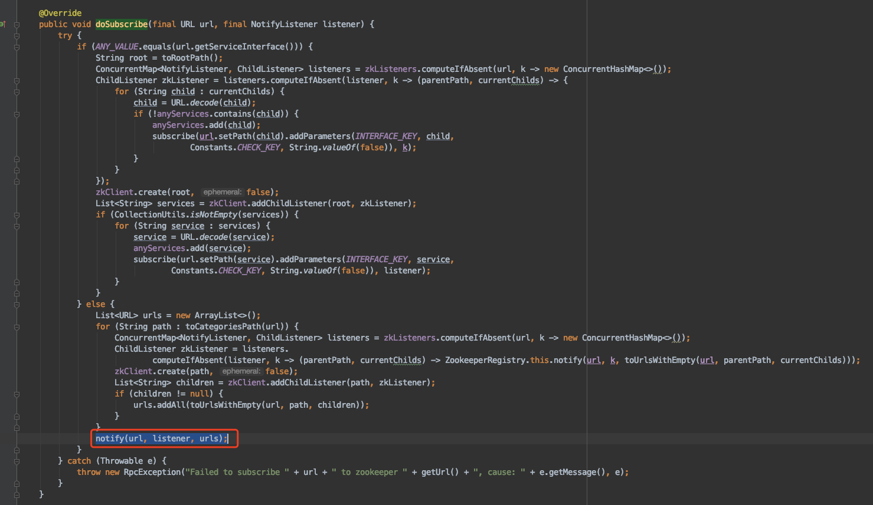Fold the if ANY_VALUE.equals block
The width and height of the screenshot is (873, 505).
click(x=17, y=47)
